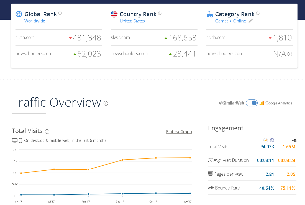Click the red down arrow next to 1,810

pos(270,38)
